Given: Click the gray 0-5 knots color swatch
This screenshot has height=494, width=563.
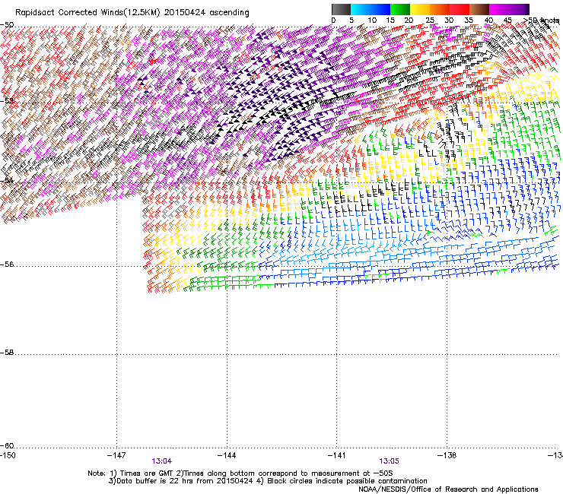Looking at the screenshot, I should (341, 9).
